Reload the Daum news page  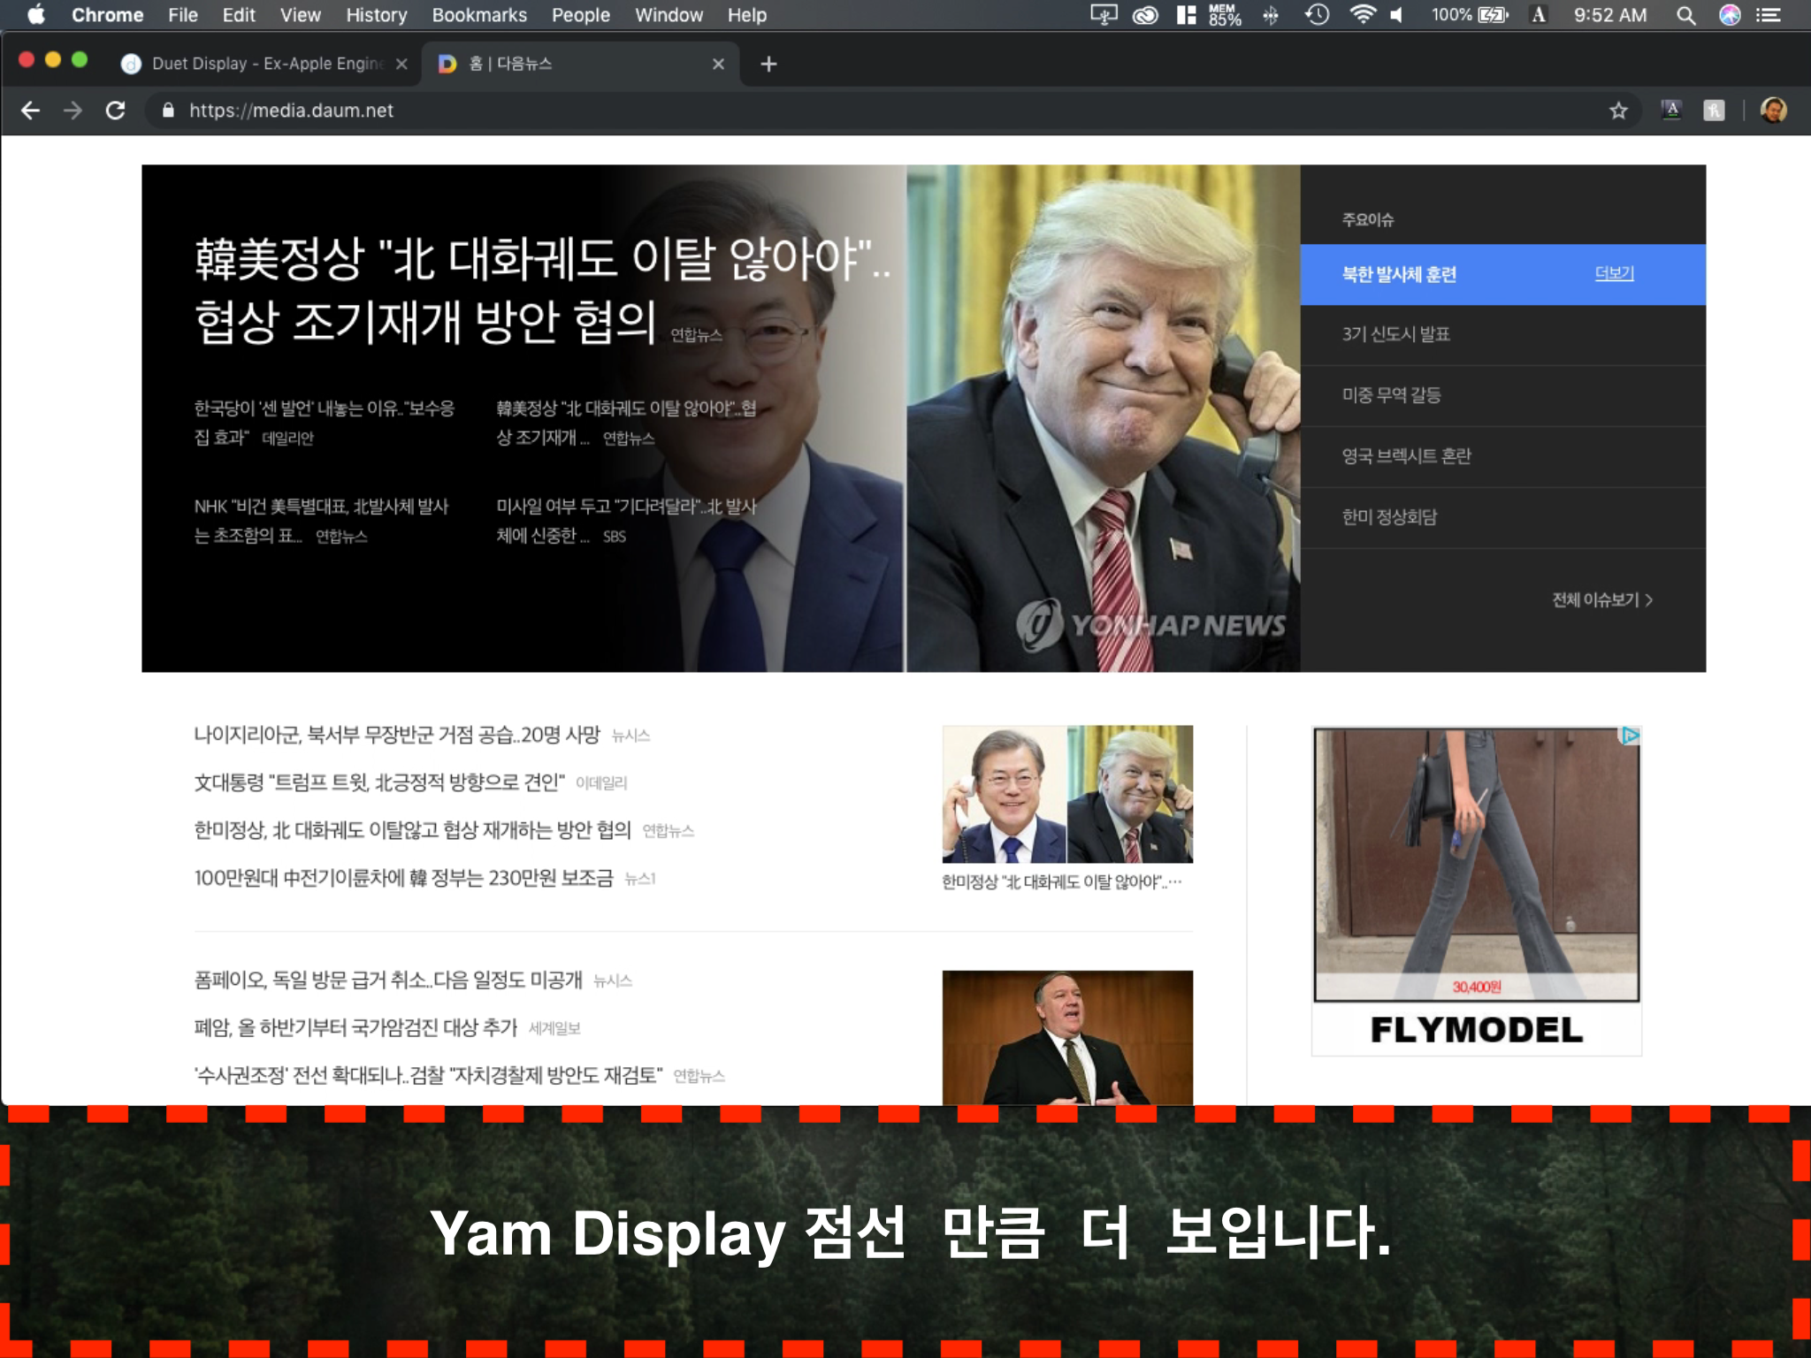(116, 111)
